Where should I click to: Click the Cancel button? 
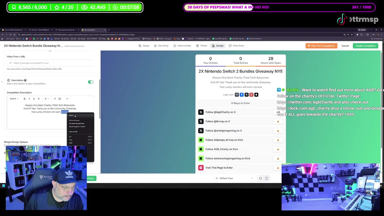coord(345,46)
